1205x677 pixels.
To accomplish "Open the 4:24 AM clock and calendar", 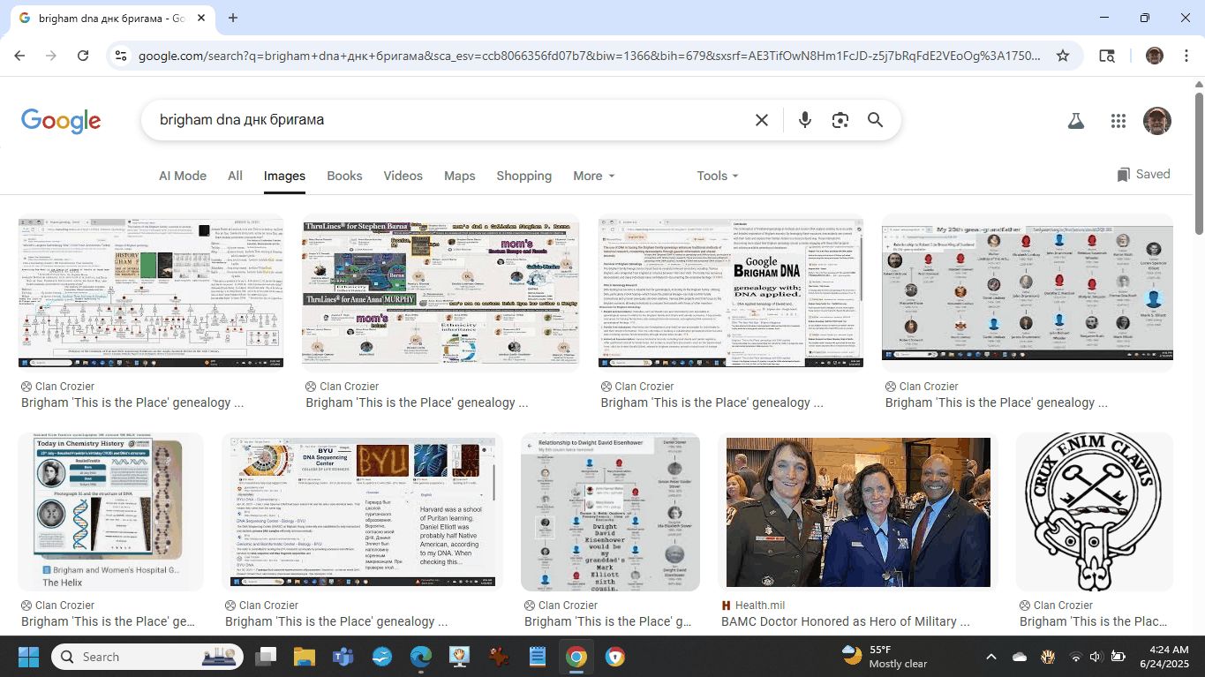I will (x=1164, y=657).
